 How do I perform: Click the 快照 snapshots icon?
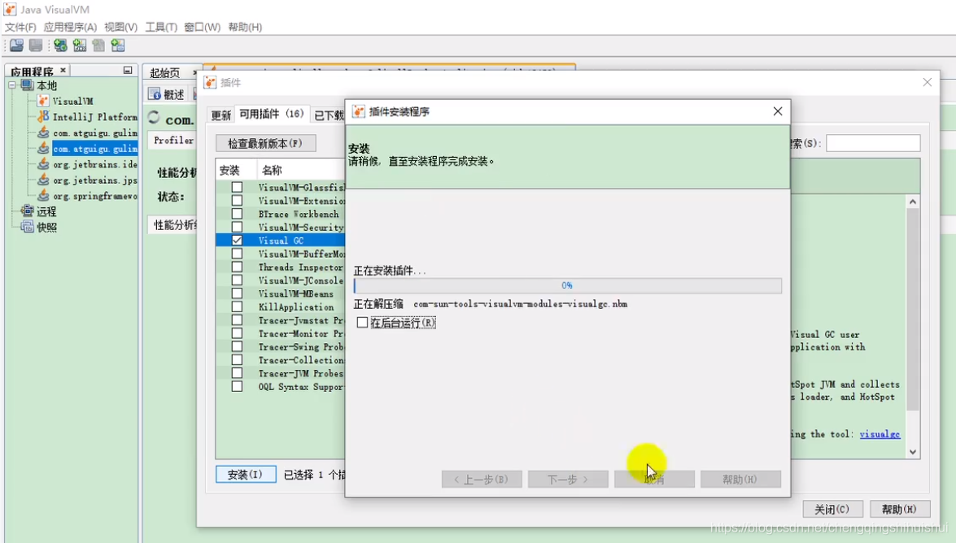(x=28, y=227)
